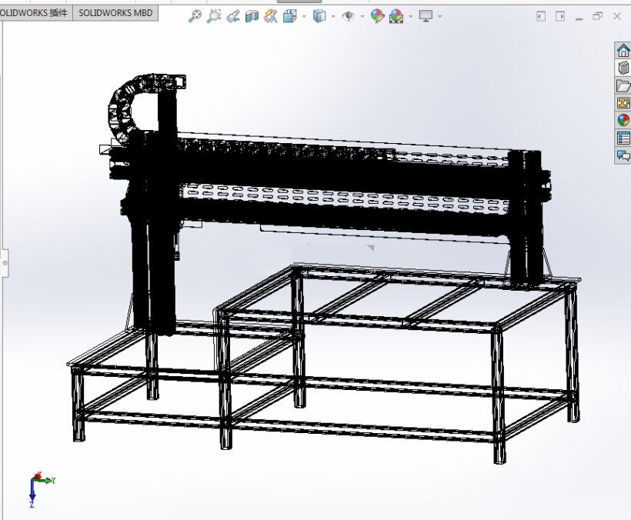Click the left panel splitter handle
Image resolution: width=631 pixels, height=520 pixels.
[x=4, y=263]
